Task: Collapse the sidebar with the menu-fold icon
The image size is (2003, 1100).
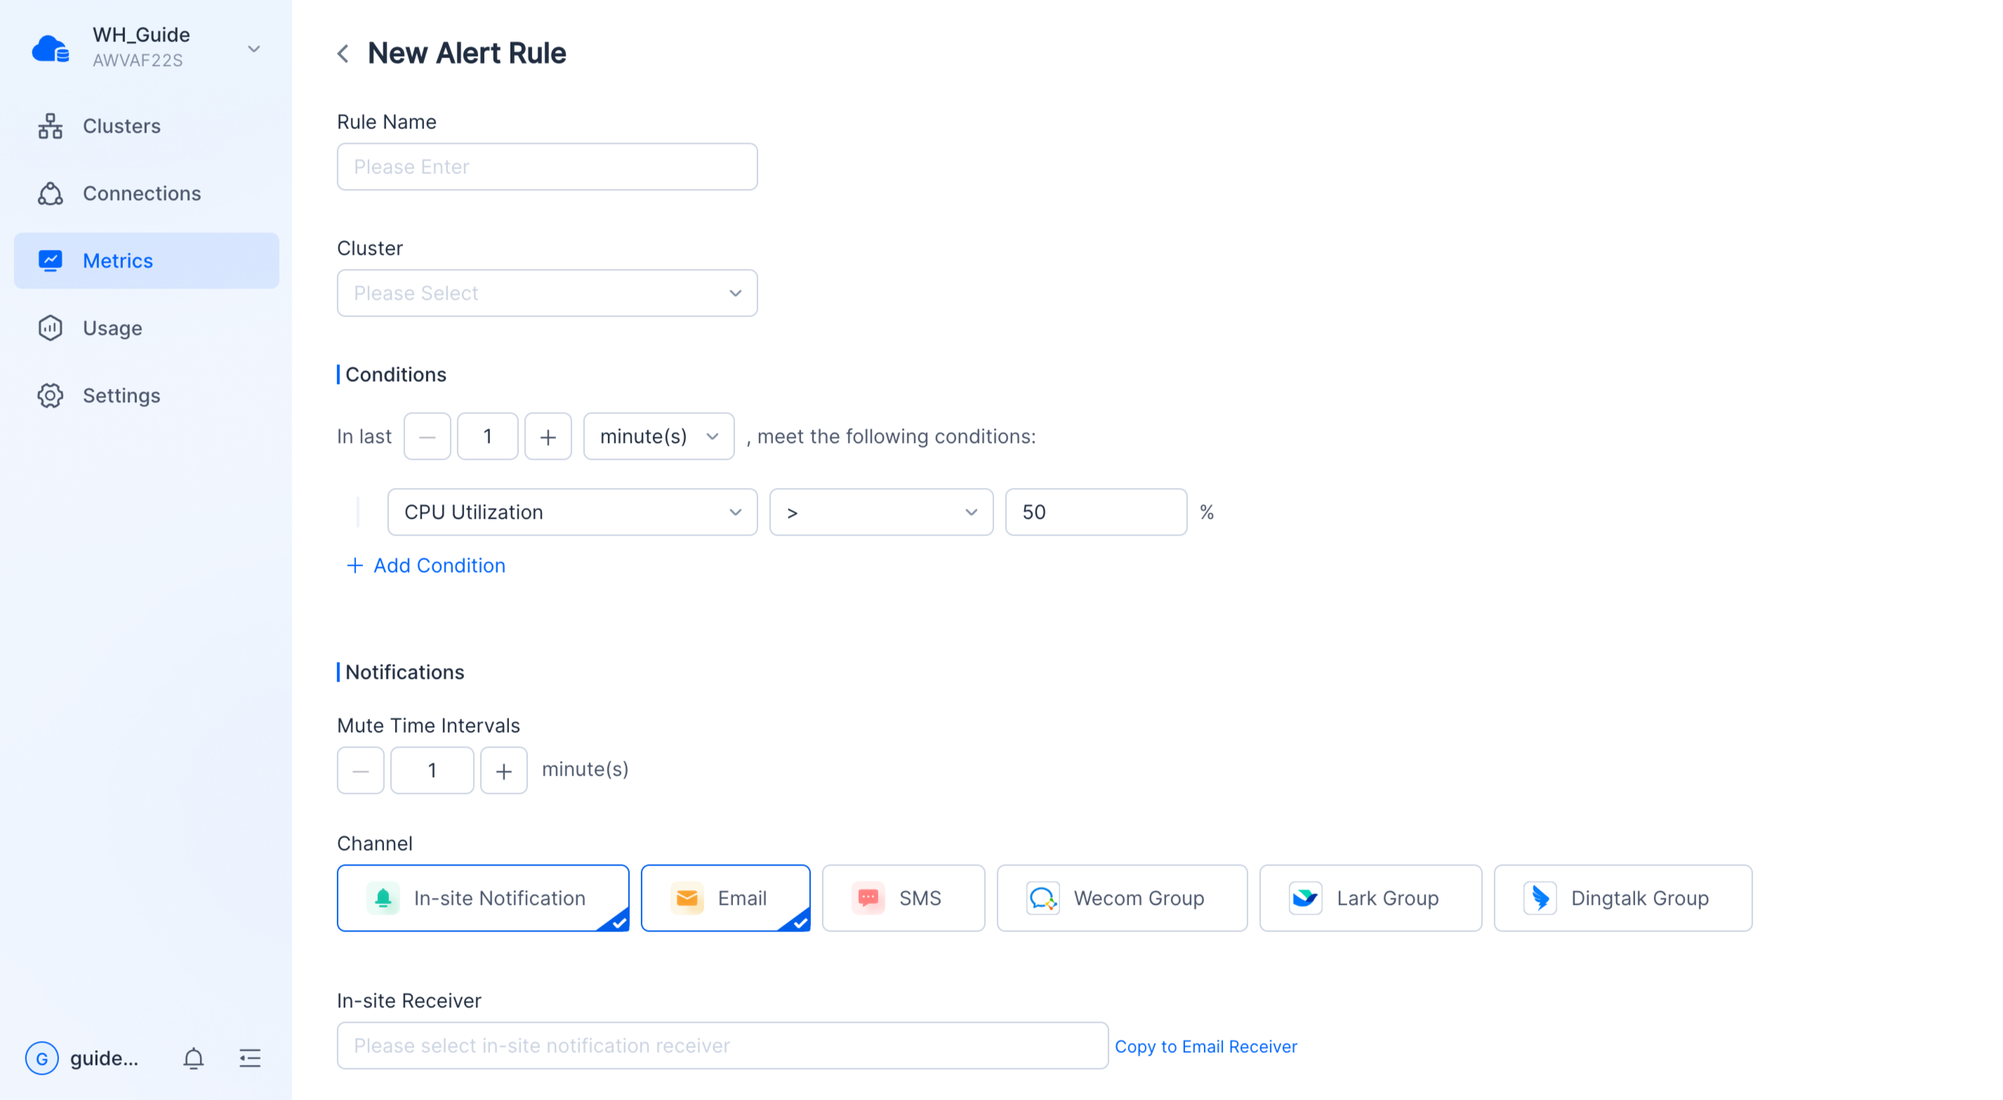Action: coord(250,1058)
